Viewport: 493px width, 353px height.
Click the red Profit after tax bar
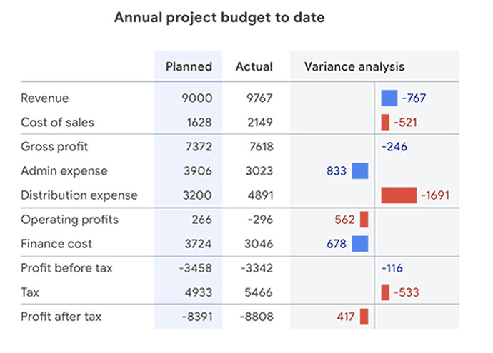[x=364, y=317]
